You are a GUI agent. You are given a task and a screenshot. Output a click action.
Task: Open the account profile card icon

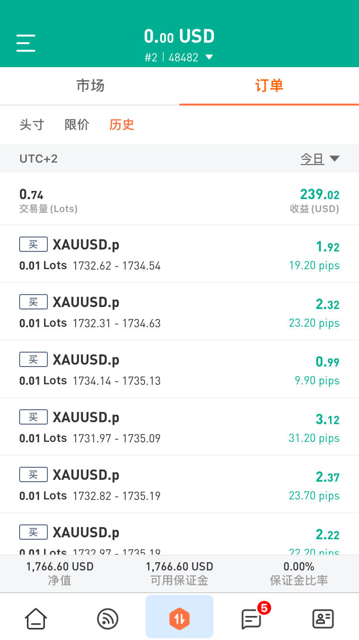323,618
